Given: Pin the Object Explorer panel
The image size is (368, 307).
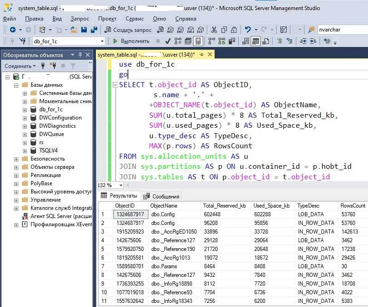Looking at the screenshot, I should click(x=79, y=55).
